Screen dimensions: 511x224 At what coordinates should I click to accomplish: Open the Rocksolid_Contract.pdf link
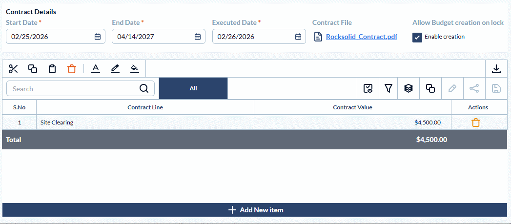pos(362,37)
